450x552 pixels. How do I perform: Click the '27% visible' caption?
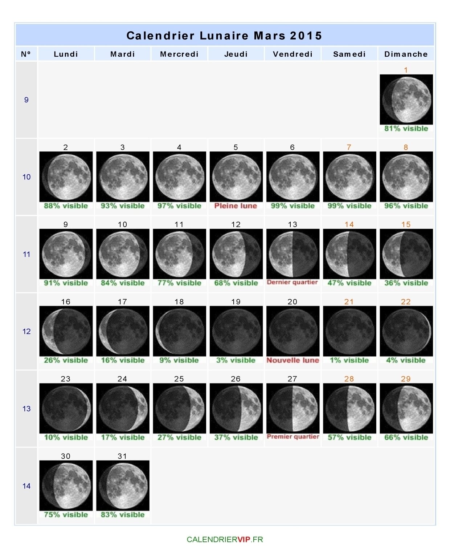click(179, 438)
